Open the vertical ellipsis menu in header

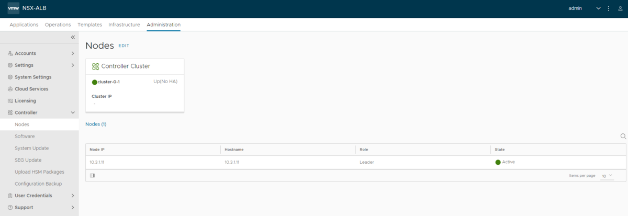(609, 8)
